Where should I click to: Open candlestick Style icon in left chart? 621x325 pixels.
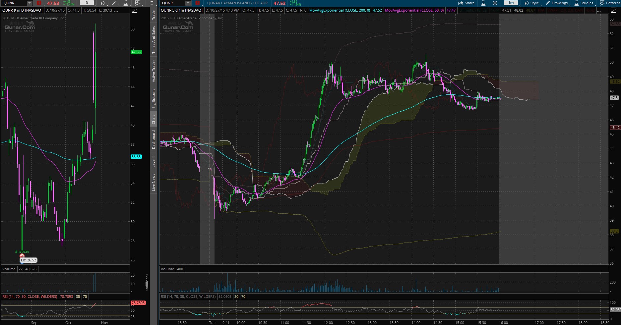pyautogui.click(x=103, y=3)
